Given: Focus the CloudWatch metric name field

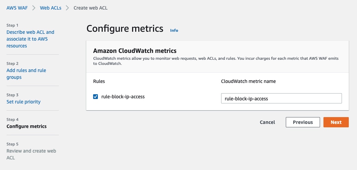Looking at the screenshot, I should (x=281, y=98).
